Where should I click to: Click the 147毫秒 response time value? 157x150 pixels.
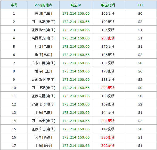(x=108, y=129)
